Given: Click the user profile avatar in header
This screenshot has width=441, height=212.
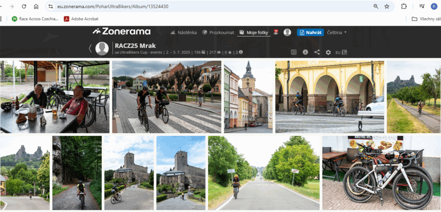Looking at the screenshot, I should [287, 32].
